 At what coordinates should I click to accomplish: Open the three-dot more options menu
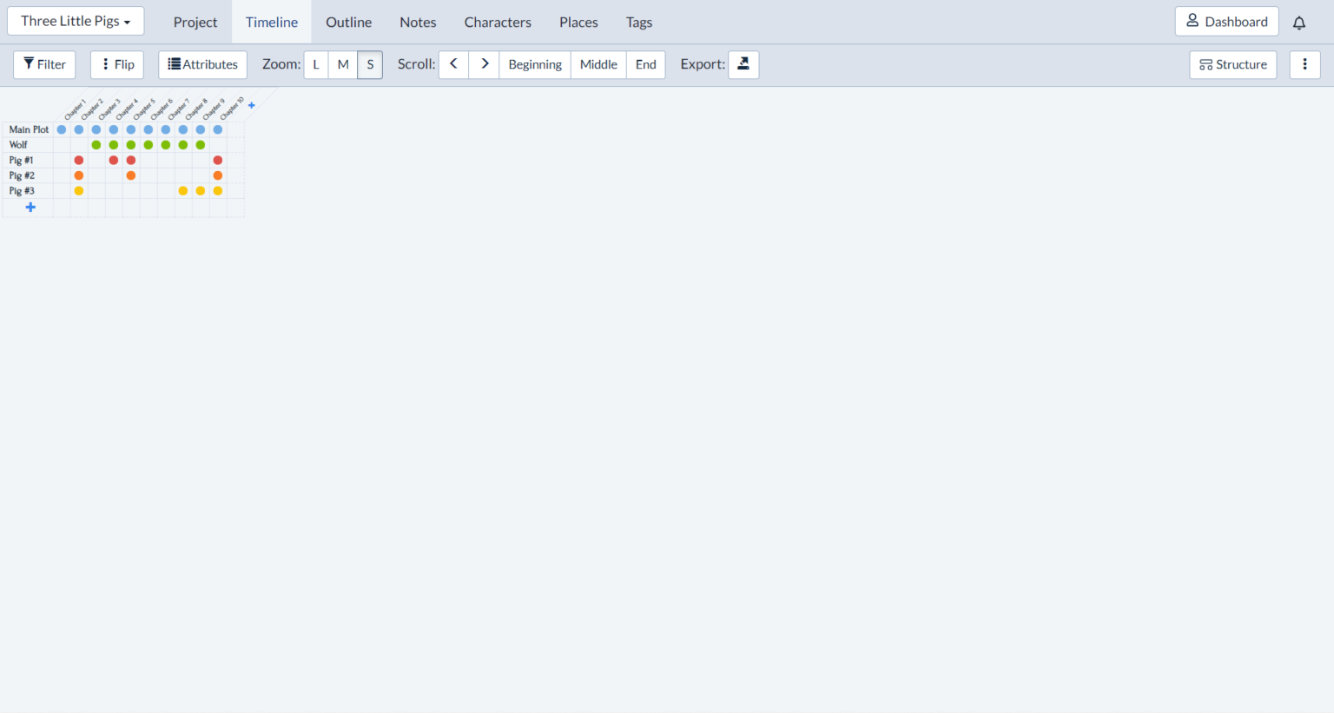[x=1304, y=64]
